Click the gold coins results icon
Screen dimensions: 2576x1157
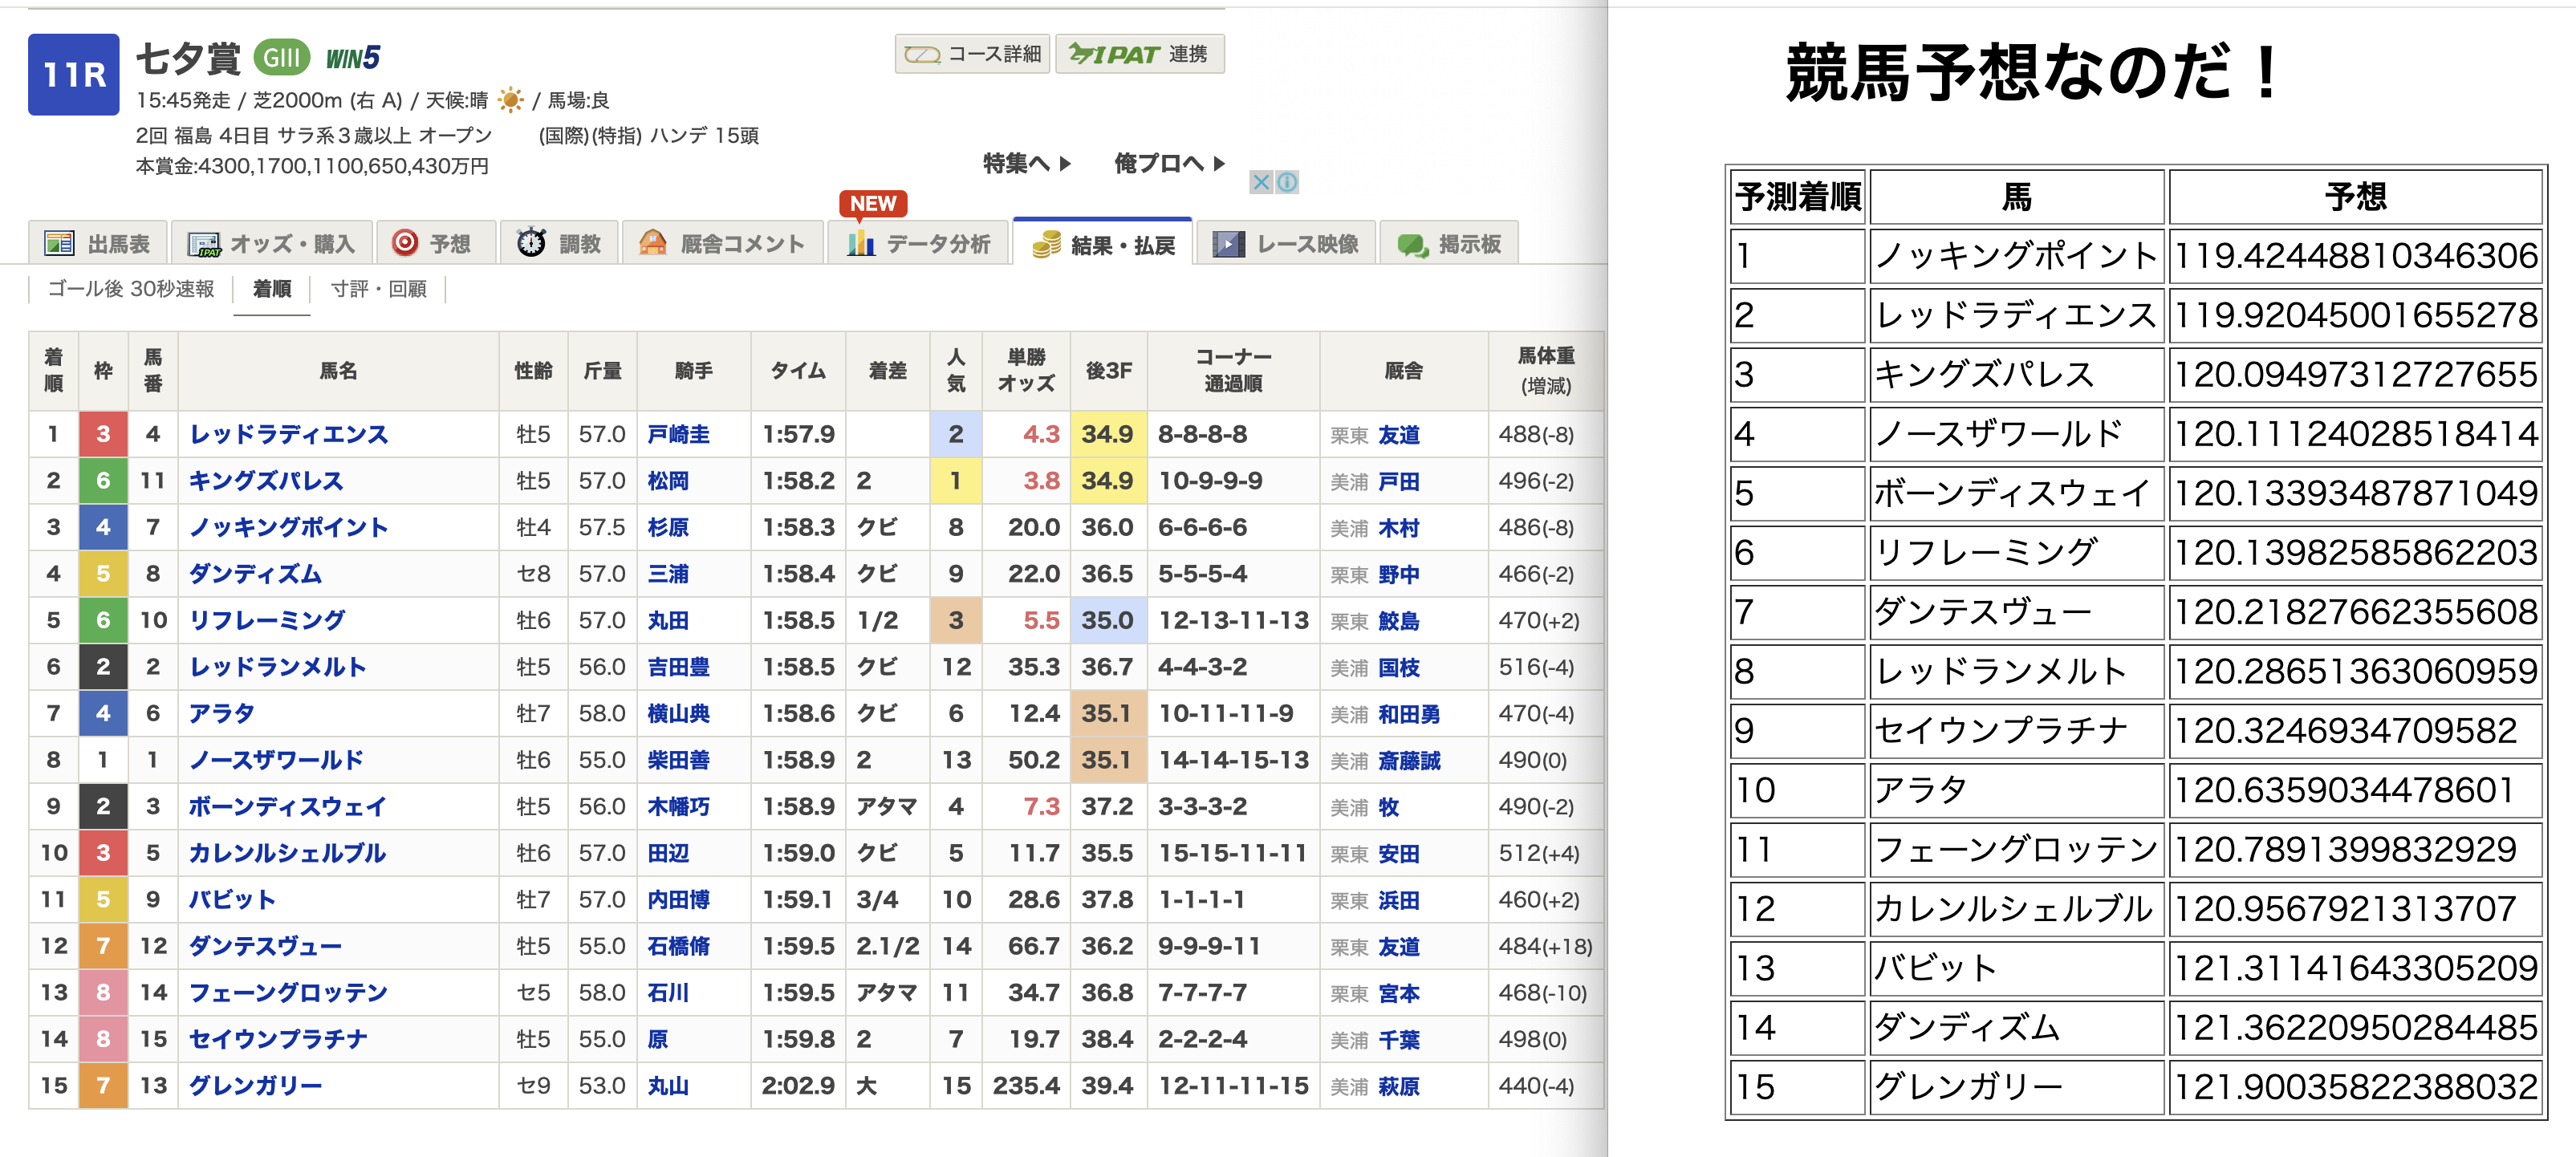pyautogui.click(x=1046, y=244)
